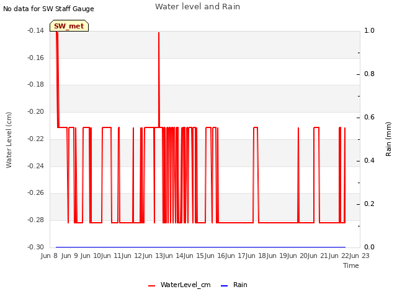Click the 'Jun 8' x-axis tick label
Image resolution: width=397 pixels, height=297 pixels.
49,256
